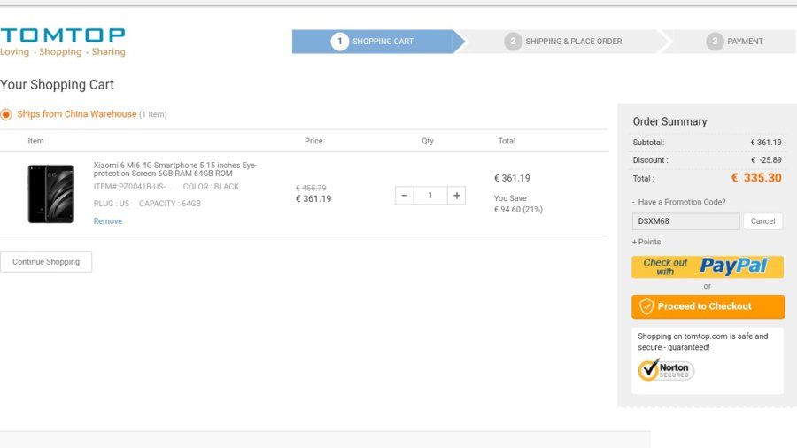Cancel the applied promotion code
Image resolution: width=797 pixels, height=448 pixels.
763,221
